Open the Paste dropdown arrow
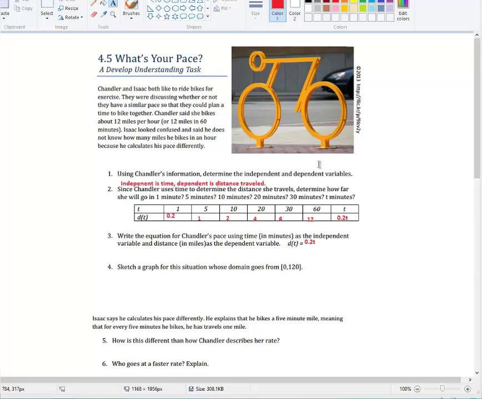482x399 pixels. click(4, 18)
